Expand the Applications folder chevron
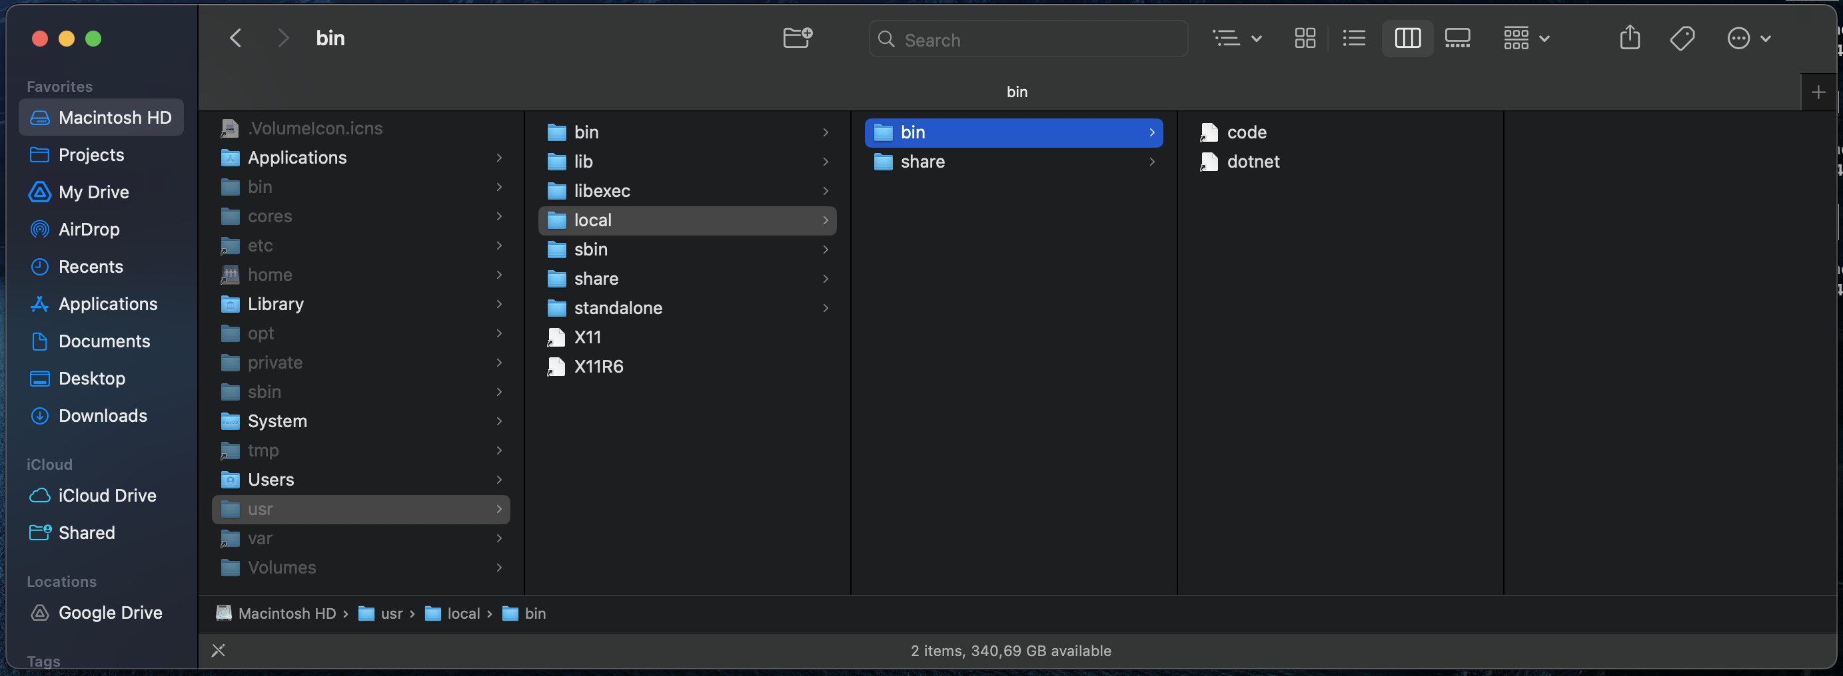 (498, 158)
